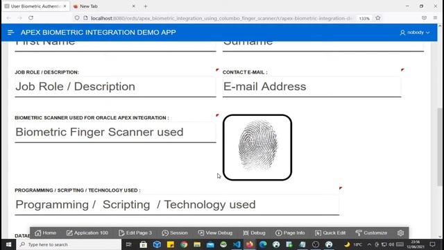Screen dimensions: 444x250
Task: Focus the Programming / Scripting / Technology field
Action: click(177, 205)
